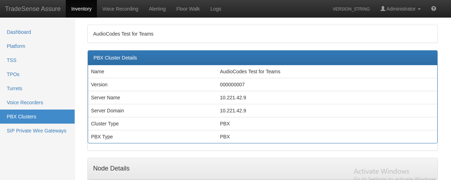Screen dimensions: 451x180
Task: Select the Version value 000000007
Action: 232,85
